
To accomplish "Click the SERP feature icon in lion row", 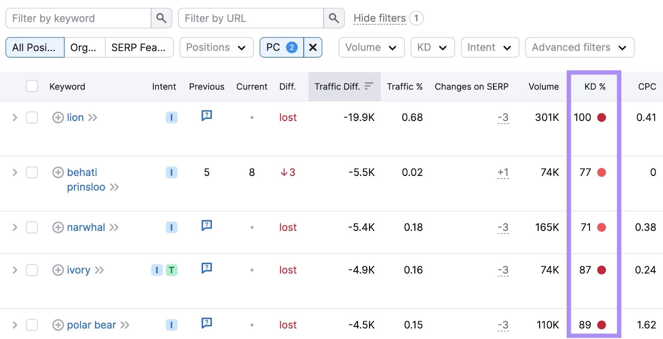I will coord(207,115).
